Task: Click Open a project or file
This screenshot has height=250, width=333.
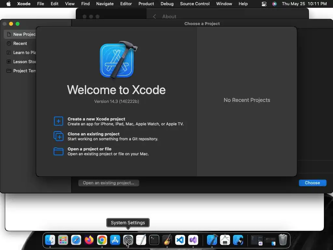Action: click(101, 151)
